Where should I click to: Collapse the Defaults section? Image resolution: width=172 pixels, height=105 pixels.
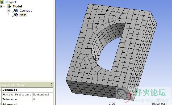[0, 90]
